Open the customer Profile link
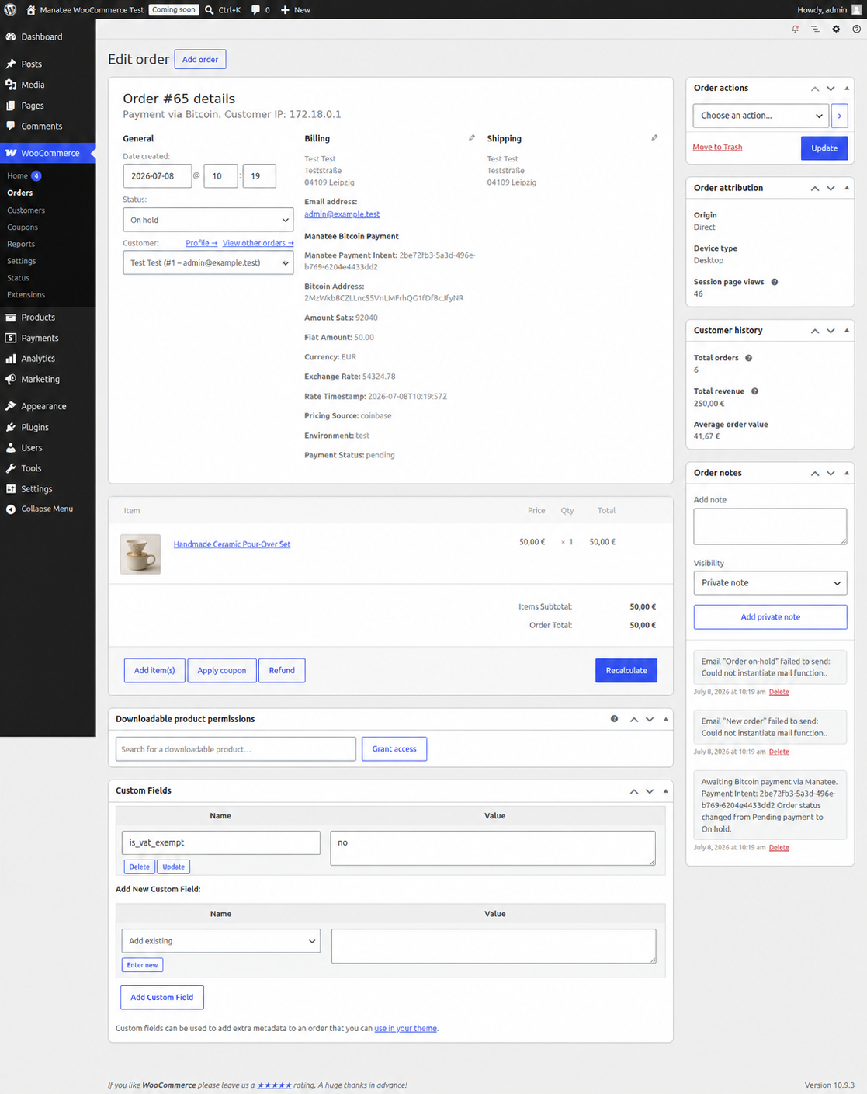Screen dimensions: 867x1094 202,243
